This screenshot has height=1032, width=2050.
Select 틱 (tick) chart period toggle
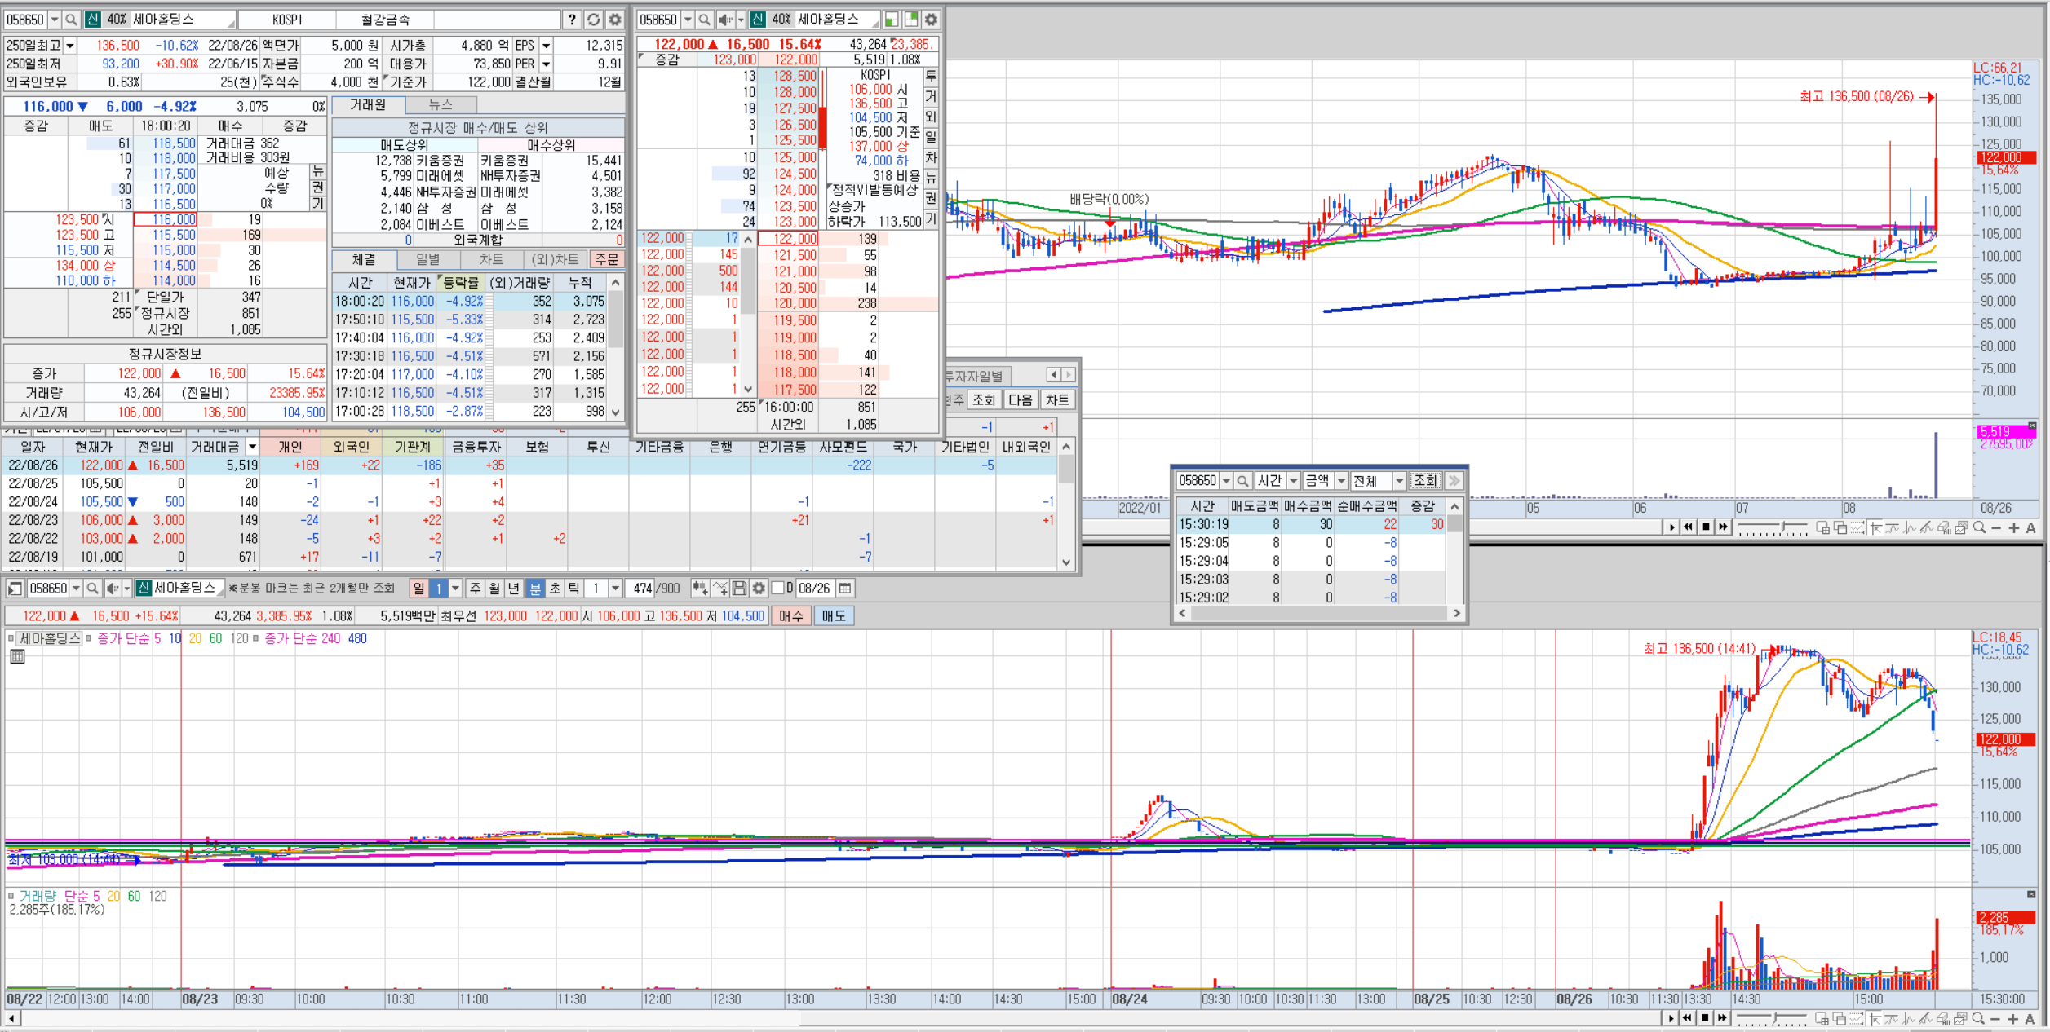(573, 589)
